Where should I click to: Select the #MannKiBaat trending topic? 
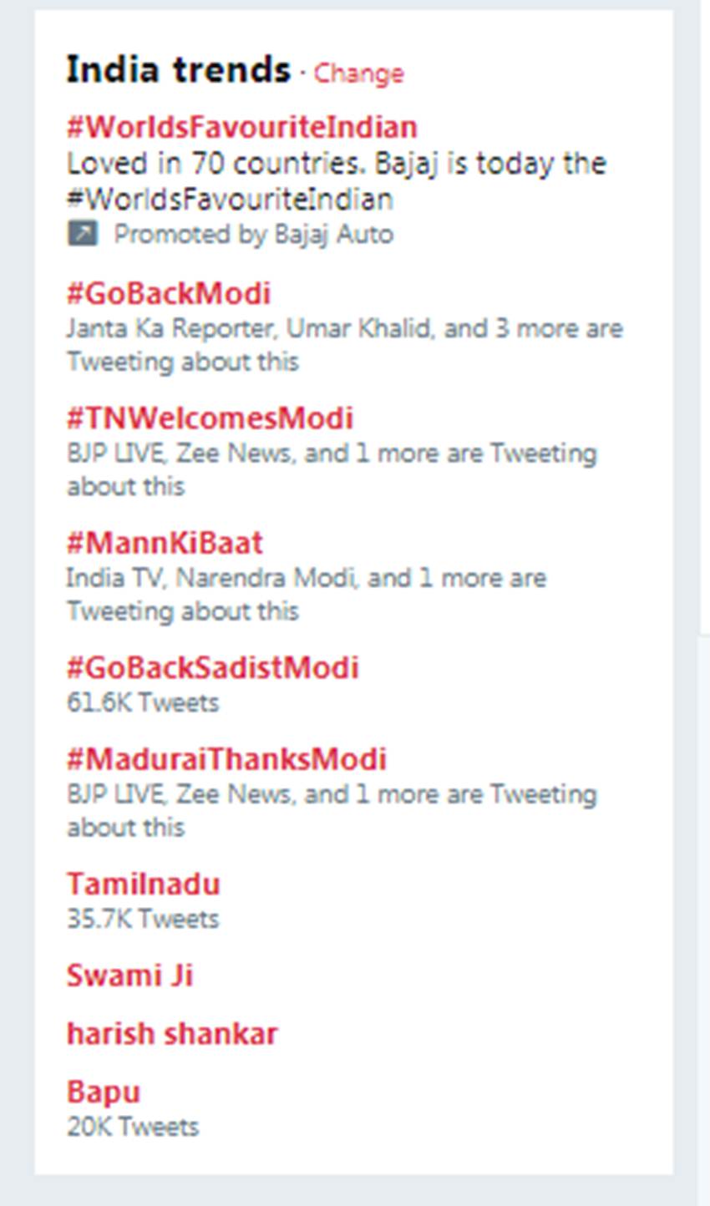(165, 543)
